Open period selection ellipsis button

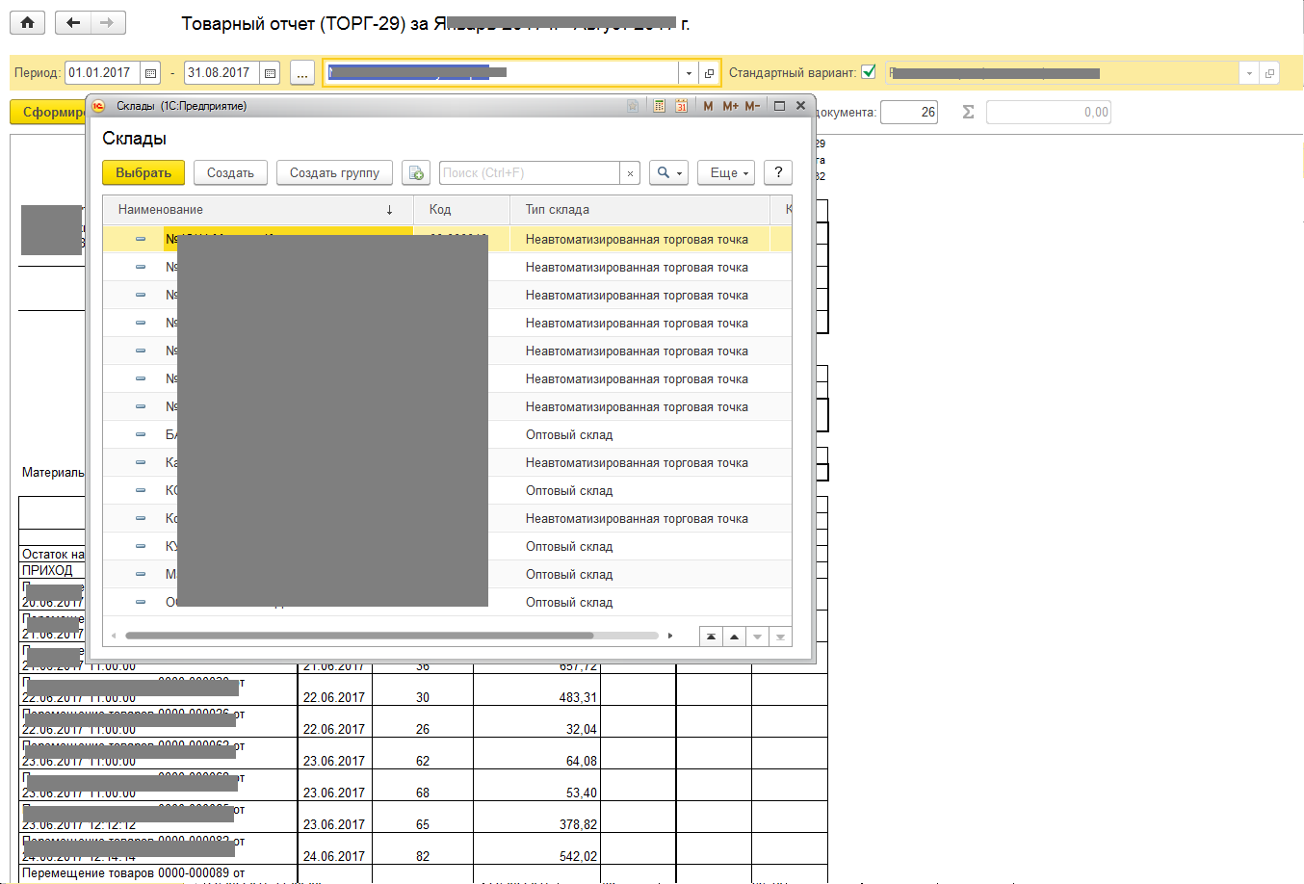[x=302, y=73]
